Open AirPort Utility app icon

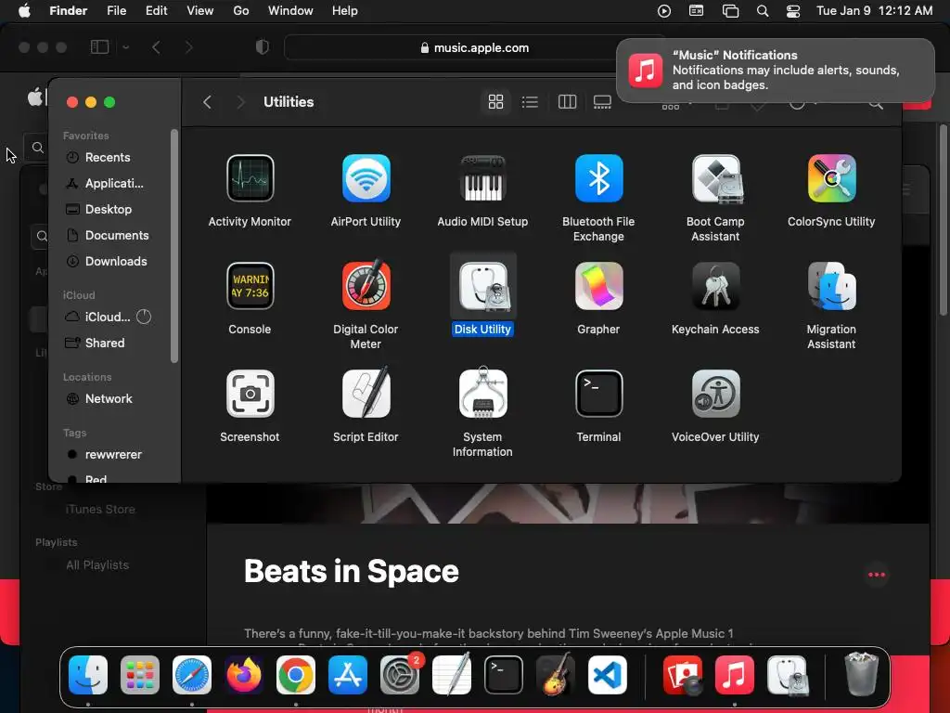pos(366,178)
